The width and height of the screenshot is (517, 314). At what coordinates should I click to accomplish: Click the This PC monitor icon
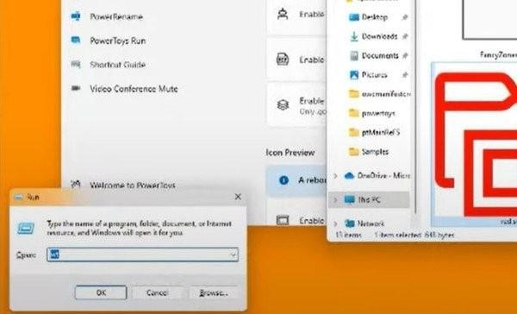click(x=349, y=199)
